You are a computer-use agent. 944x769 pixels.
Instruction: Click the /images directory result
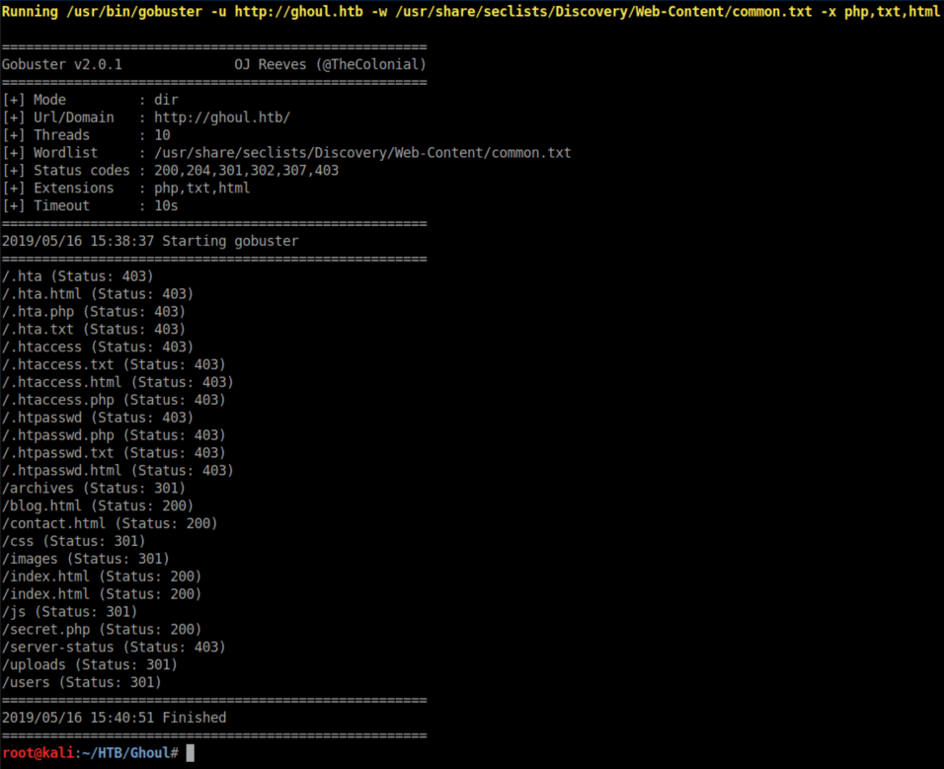coord(85,559)
